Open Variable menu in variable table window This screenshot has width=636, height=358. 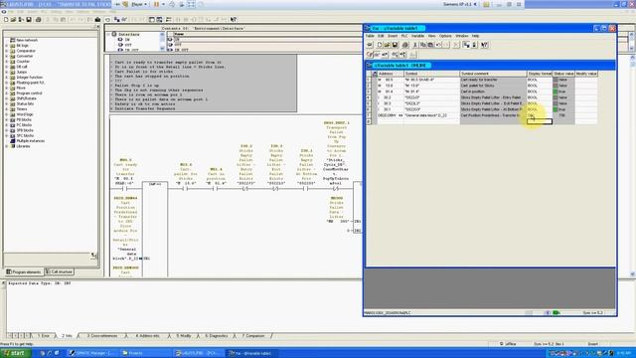[x=417, y=36]
